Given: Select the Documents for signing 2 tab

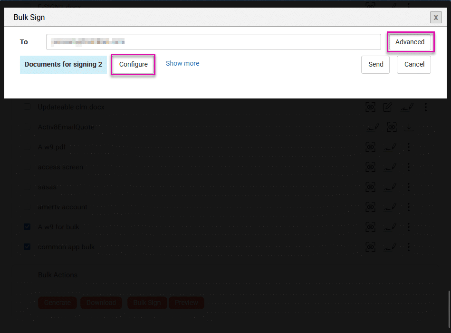Looking at the screenshot, I should [x=63, y=64].
